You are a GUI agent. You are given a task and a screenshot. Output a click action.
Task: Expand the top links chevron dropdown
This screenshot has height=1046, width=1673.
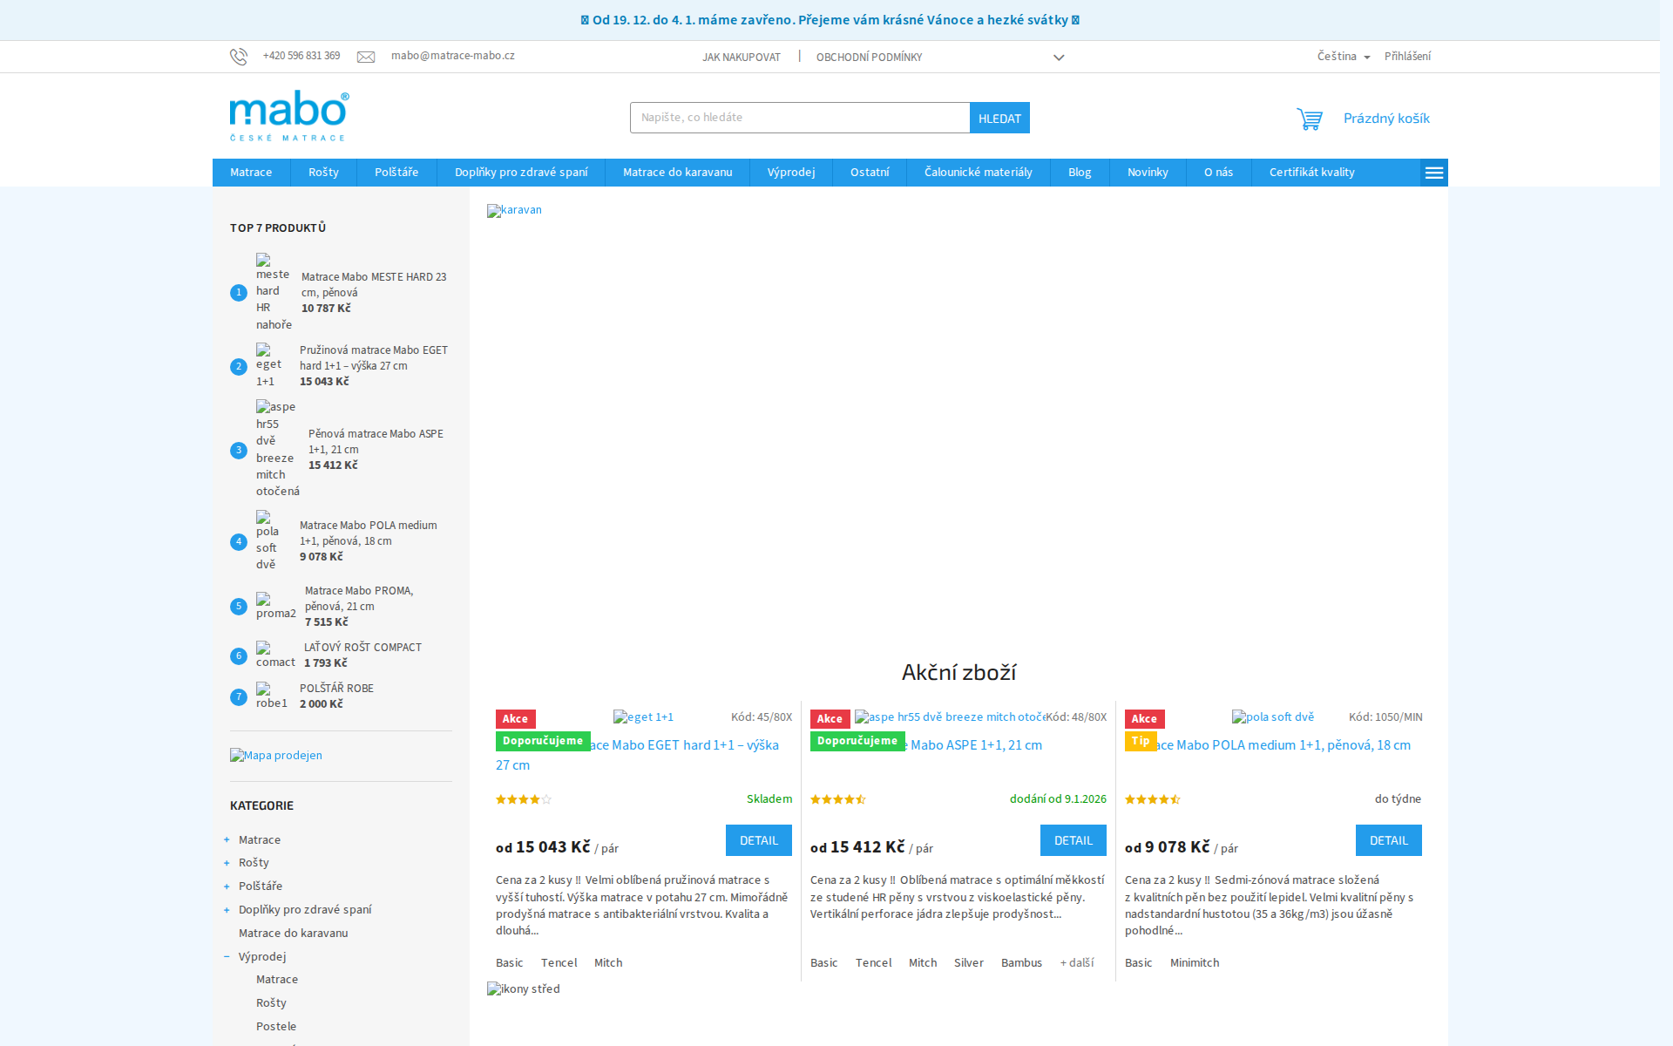coord(1059,58)
